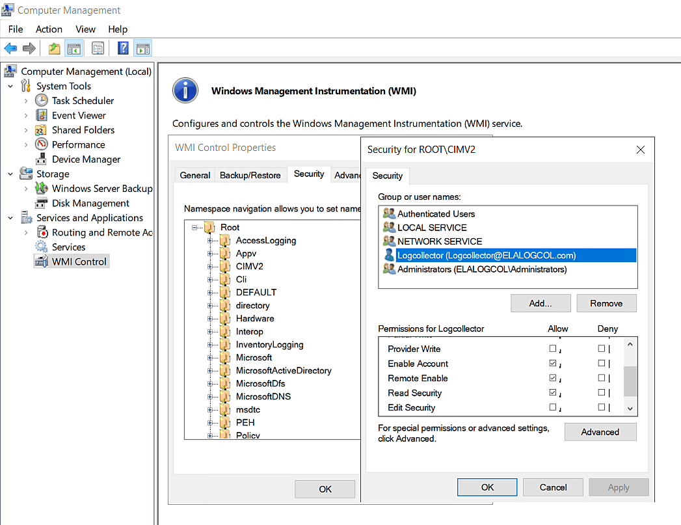Screen dimensions: 681x525
Task: Open the Action menu
Action: point(49,29)
